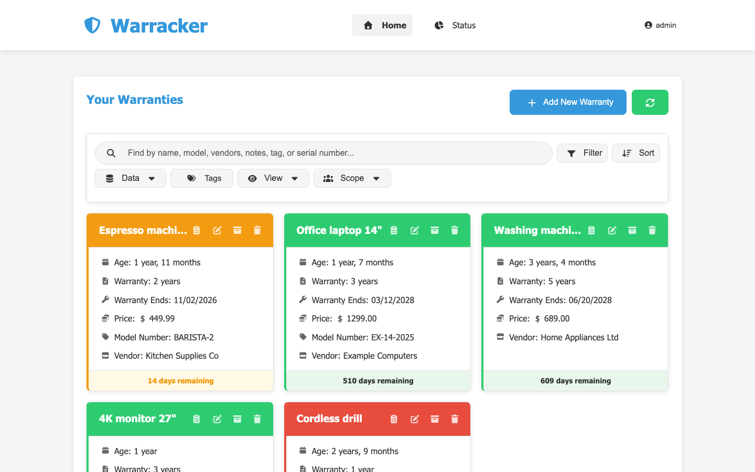Edit the Cordless drill warranty
The height and width of the screenshot is (472, 755).
[415, 419]
